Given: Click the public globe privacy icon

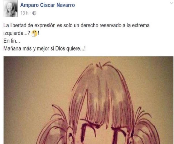Looking at the screenshot, I should click(34, 13).
